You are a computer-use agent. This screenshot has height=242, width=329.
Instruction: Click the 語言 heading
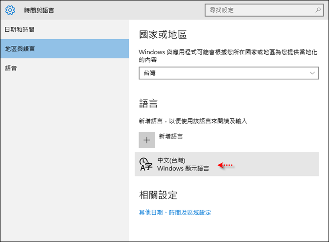(148, 104)
